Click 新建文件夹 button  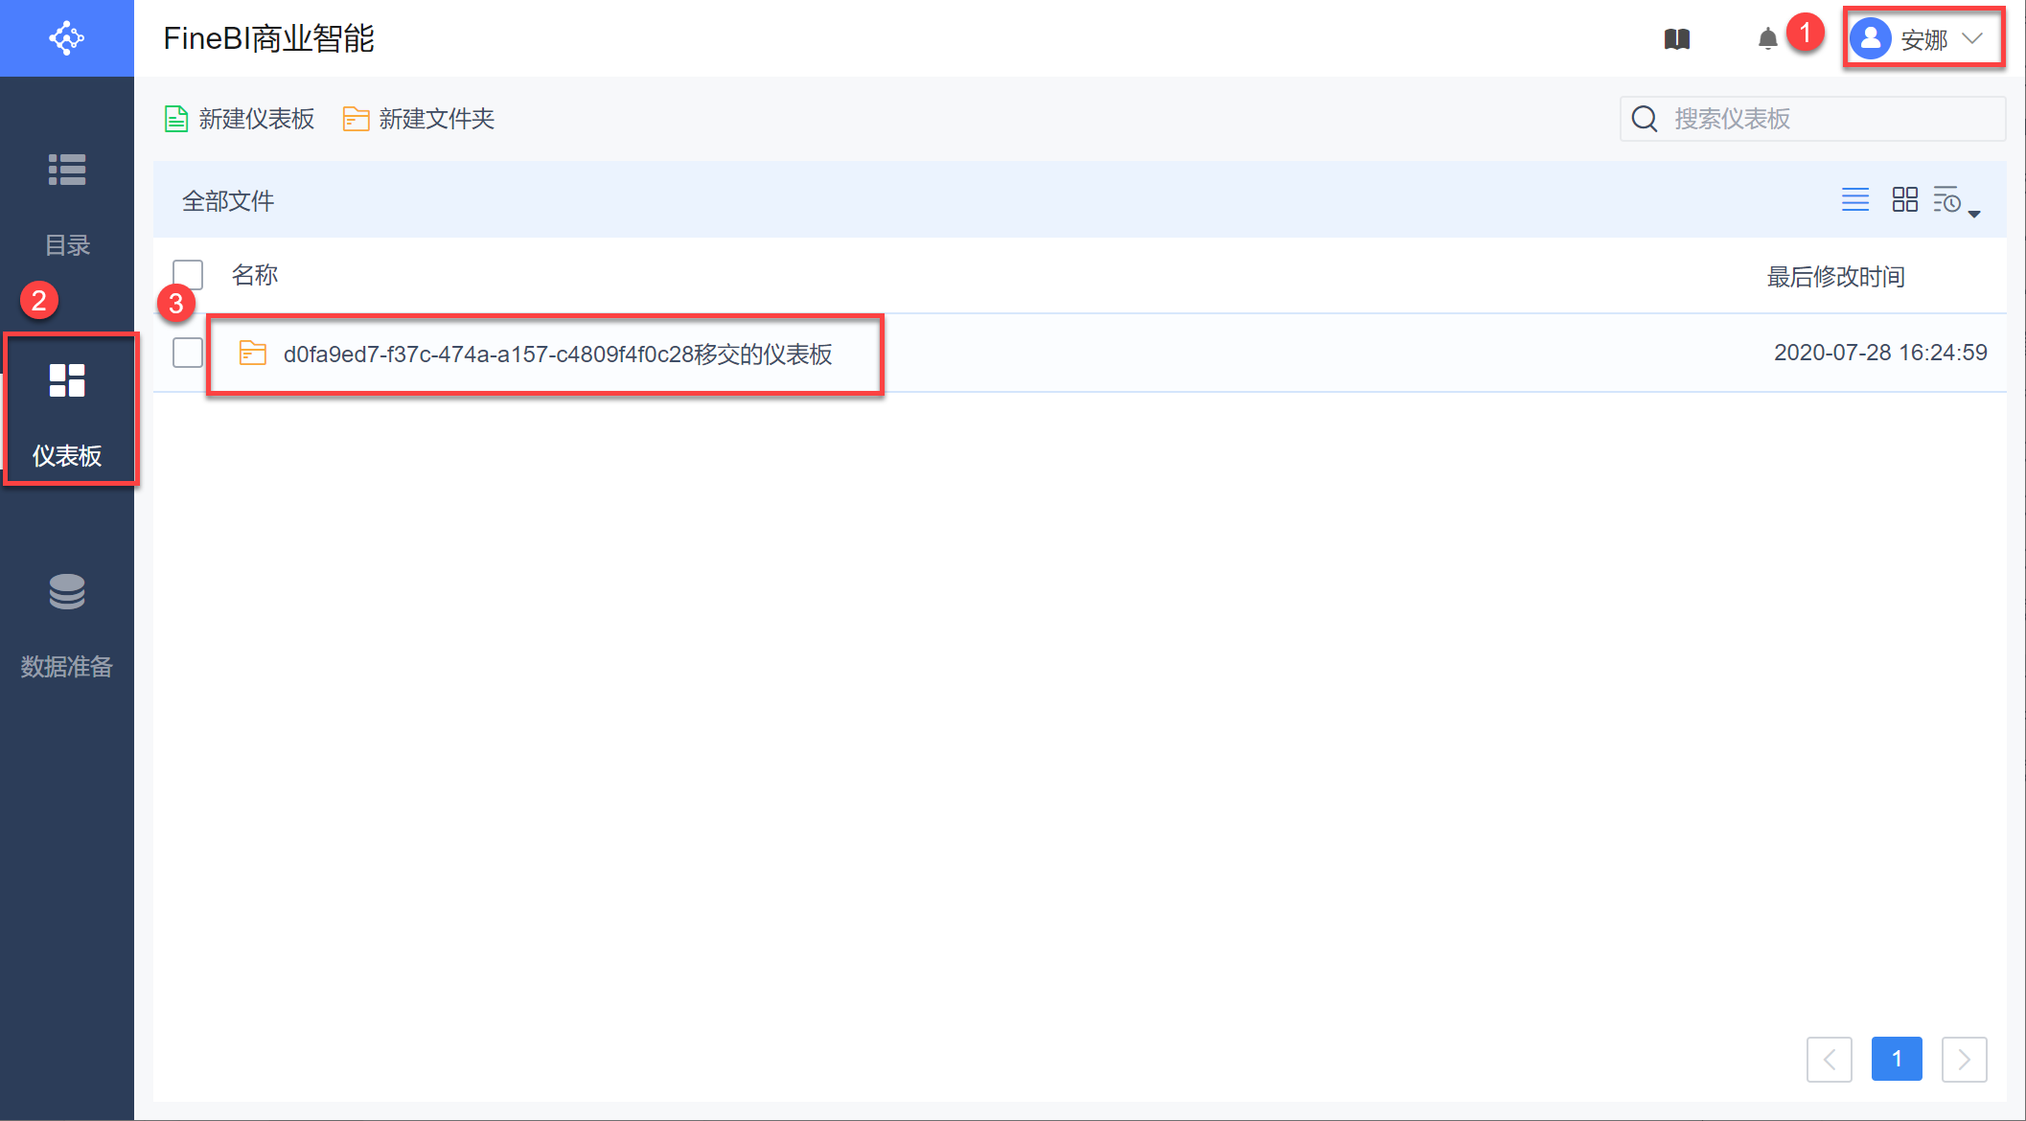click(419, 119)
